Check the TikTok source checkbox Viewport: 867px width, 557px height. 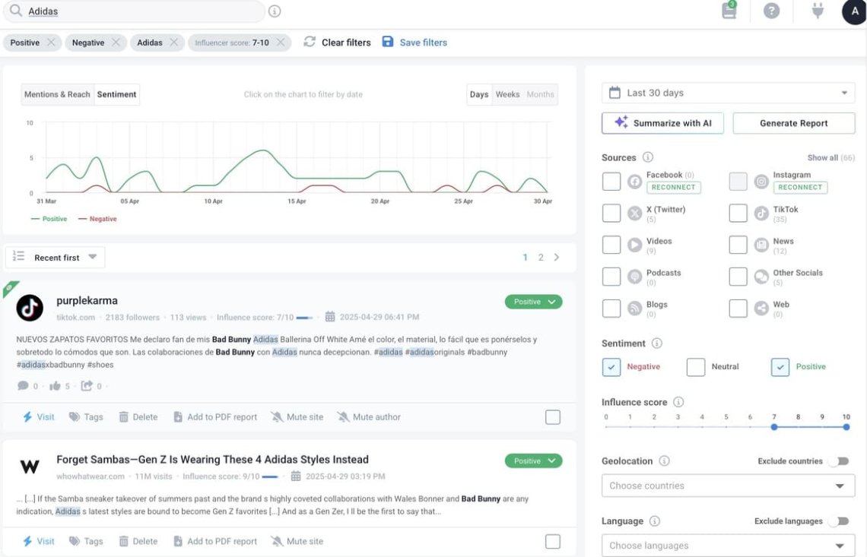tap(738, 213)
